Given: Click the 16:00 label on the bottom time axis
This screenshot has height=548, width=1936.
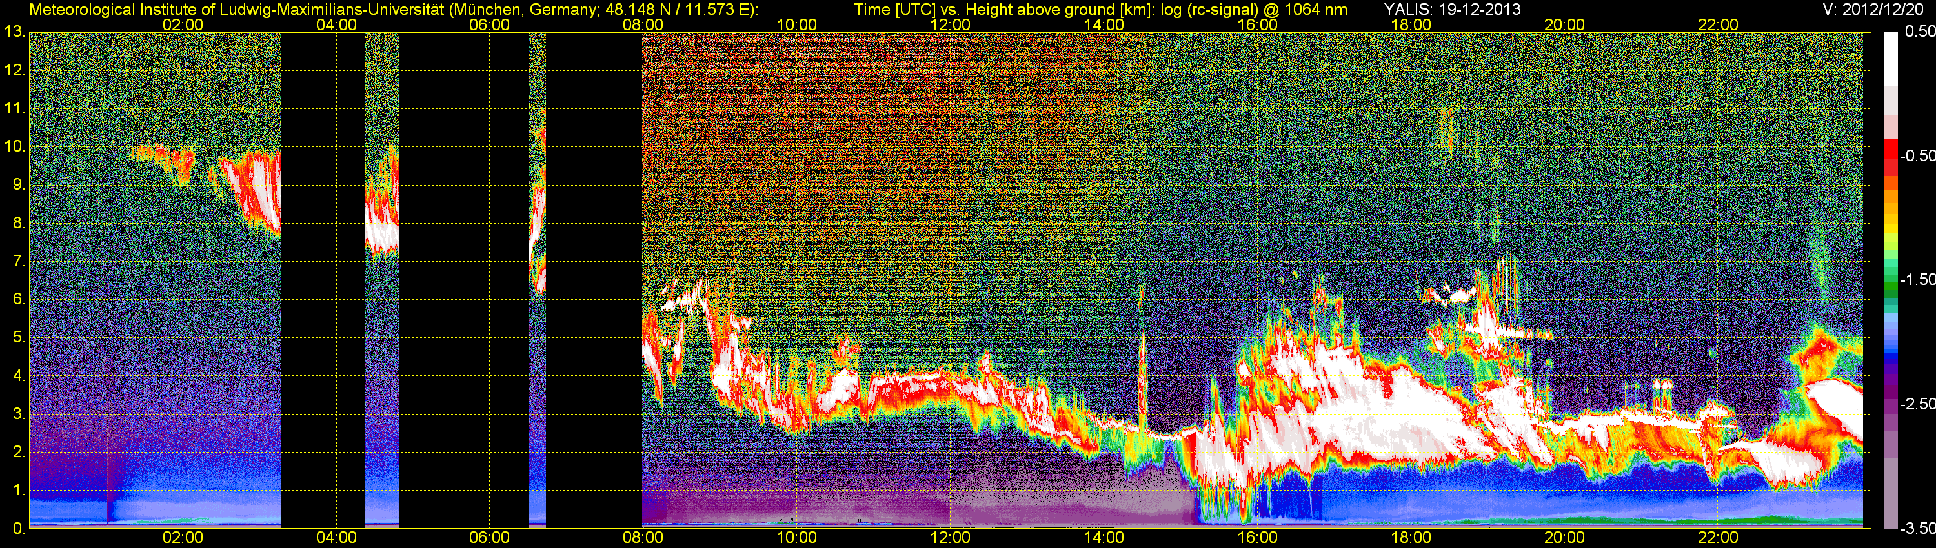Looking at the screenshot, I should pos(1257,538).
